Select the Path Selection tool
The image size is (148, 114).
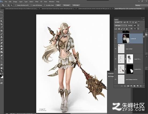[1, 62]
